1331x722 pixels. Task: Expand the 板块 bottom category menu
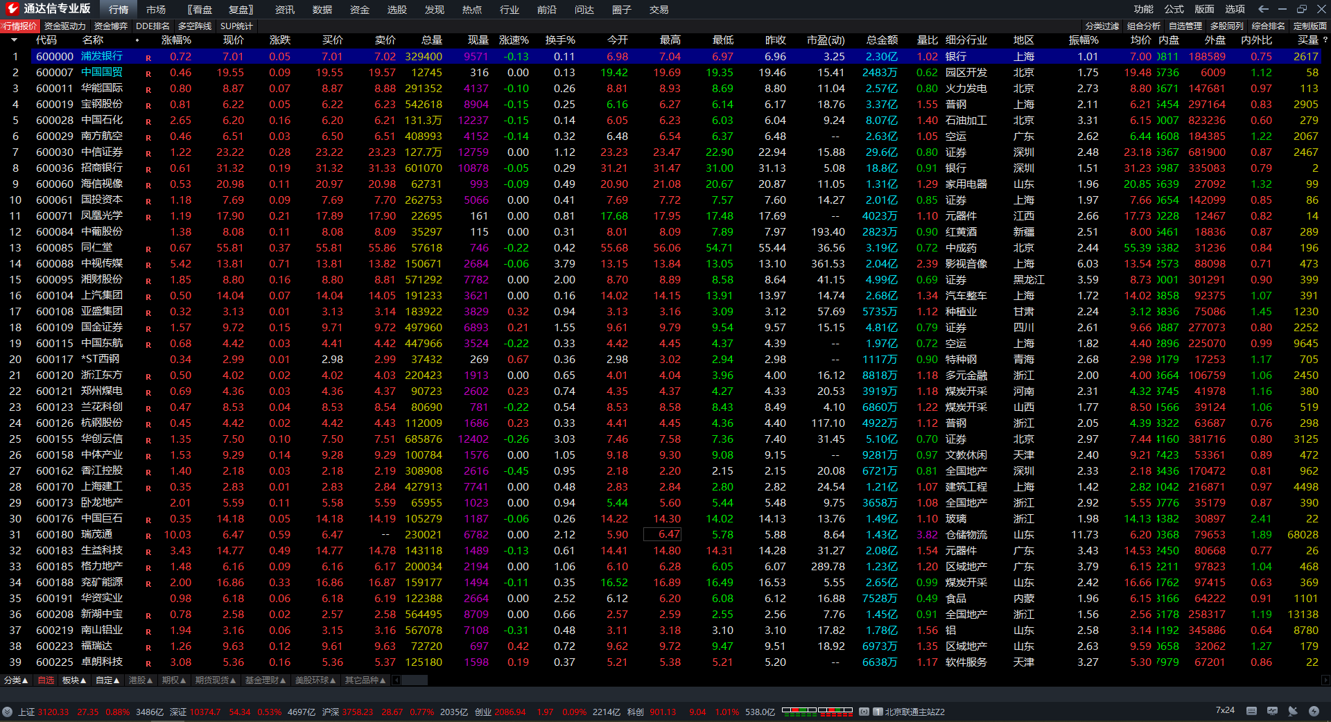(74, 680)
